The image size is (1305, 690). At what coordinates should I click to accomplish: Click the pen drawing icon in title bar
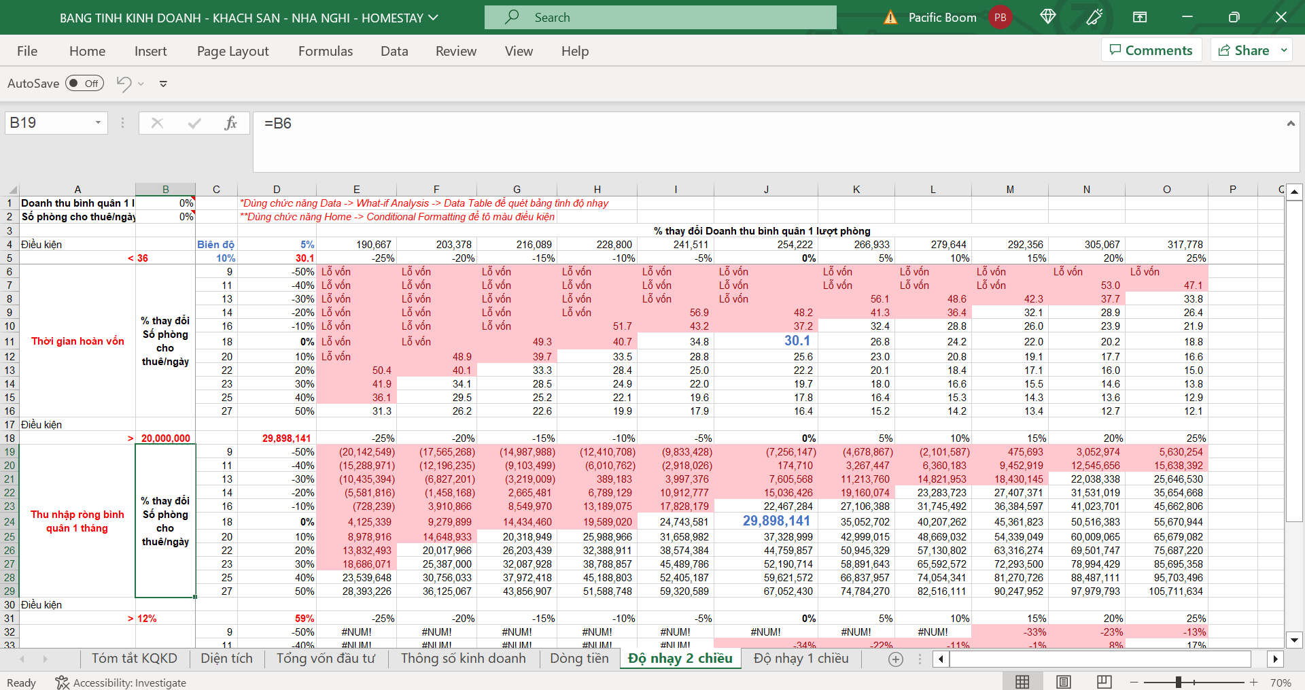1094,17
